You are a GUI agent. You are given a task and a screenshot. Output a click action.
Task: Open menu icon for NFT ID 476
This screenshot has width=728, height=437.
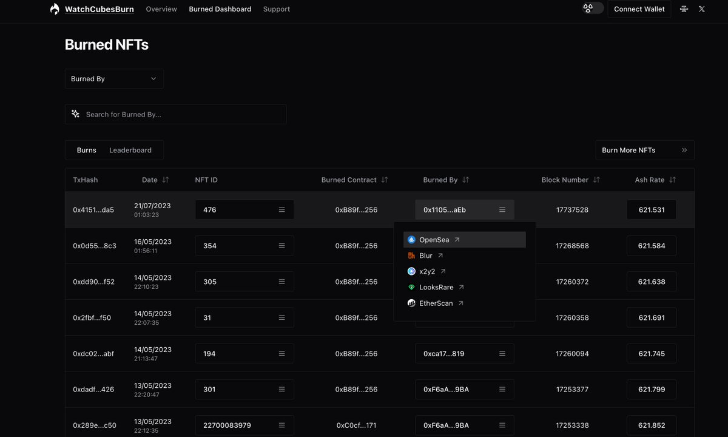pyautogui.click(x=281, y=210)
